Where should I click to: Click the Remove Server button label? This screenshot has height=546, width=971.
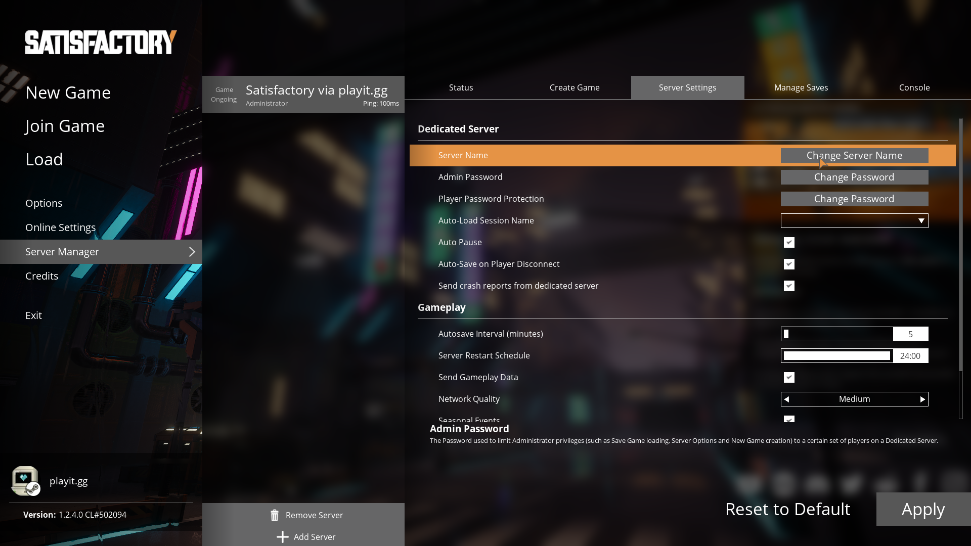click(314, 515)
